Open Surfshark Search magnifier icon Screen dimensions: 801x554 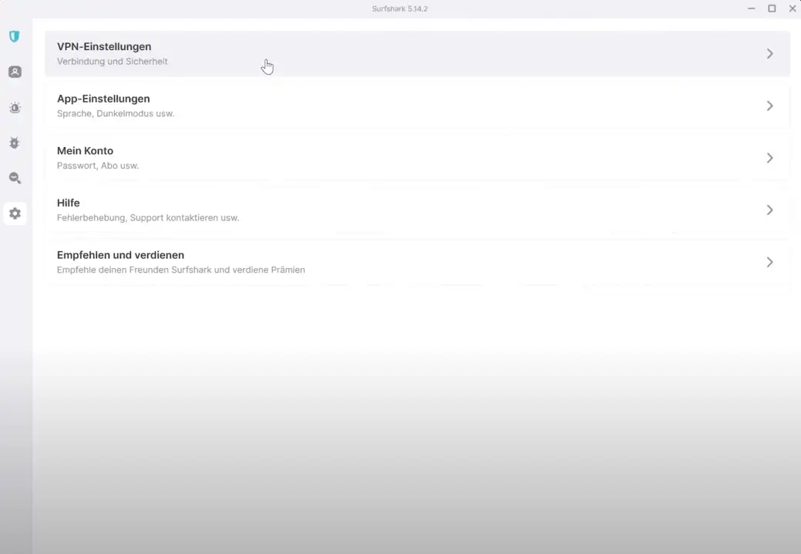(x=15, y=178)
